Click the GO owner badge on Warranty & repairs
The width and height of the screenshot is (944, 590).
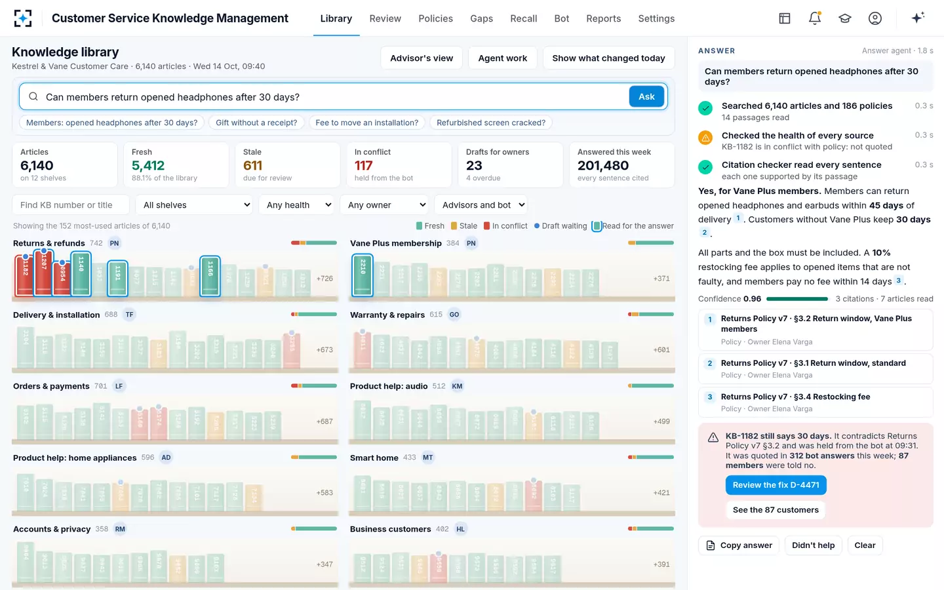(454, 315)
